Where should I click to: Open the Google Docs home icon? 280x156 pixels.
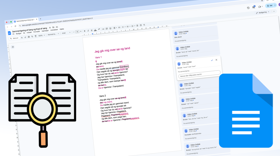click(9, 33)
